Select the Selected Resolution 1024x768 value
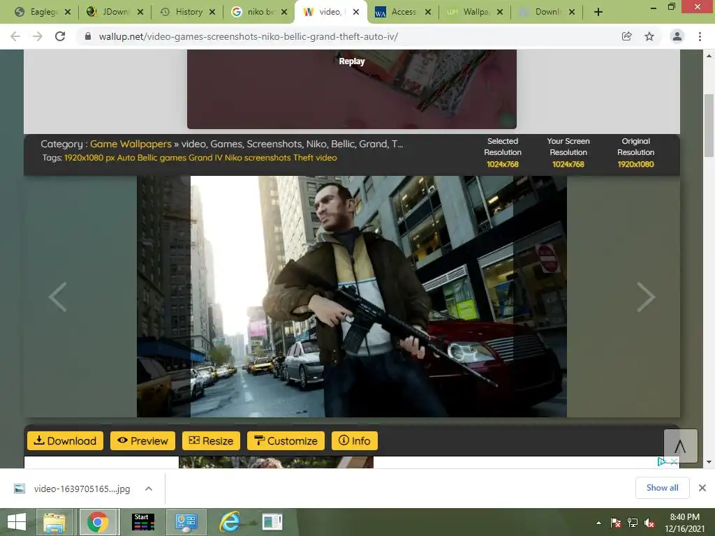Viewport: 715px width, 536px height. pyautogui.click(x=503, y=164)
